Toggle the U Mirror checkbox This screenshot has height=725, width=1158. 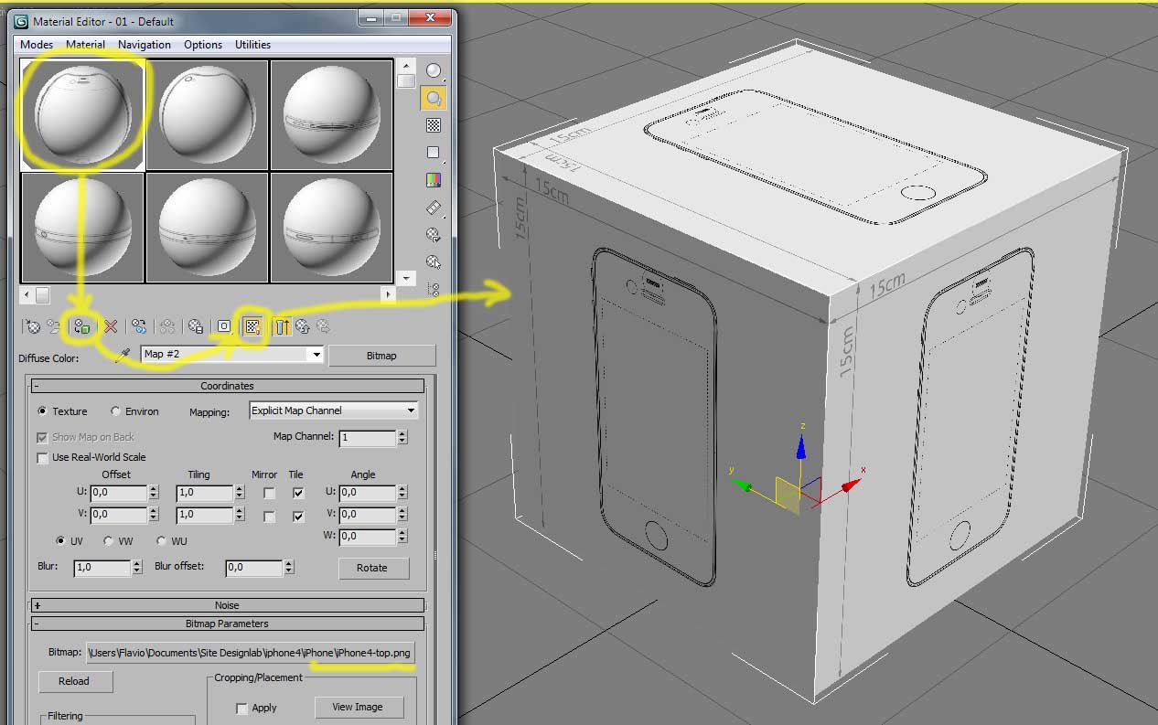(x=268, y=493)
